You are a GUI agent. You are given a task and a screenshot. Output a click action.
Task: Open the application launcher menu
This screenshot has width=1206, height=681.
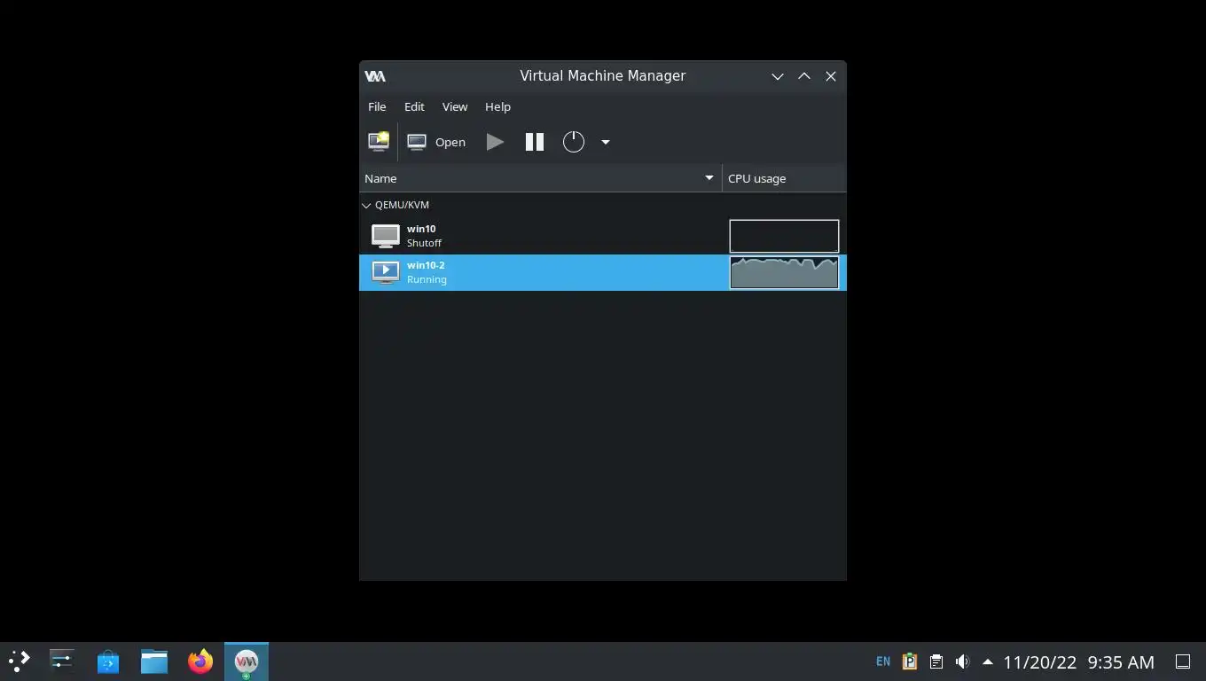(x=20, y=661)
